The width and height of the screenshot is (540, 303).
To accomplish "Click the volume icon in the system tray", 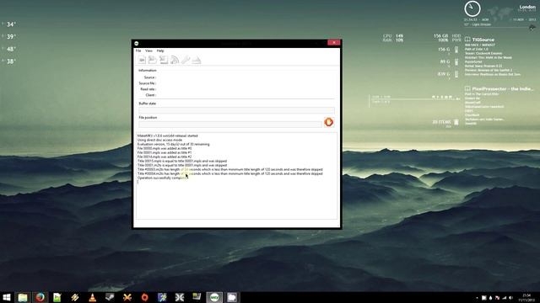I will point(510,298).
